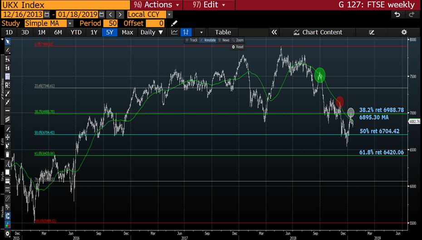Collapse the annotation toolbar arrow
Viewport: 422px width, 240px height.
[2, 40]
